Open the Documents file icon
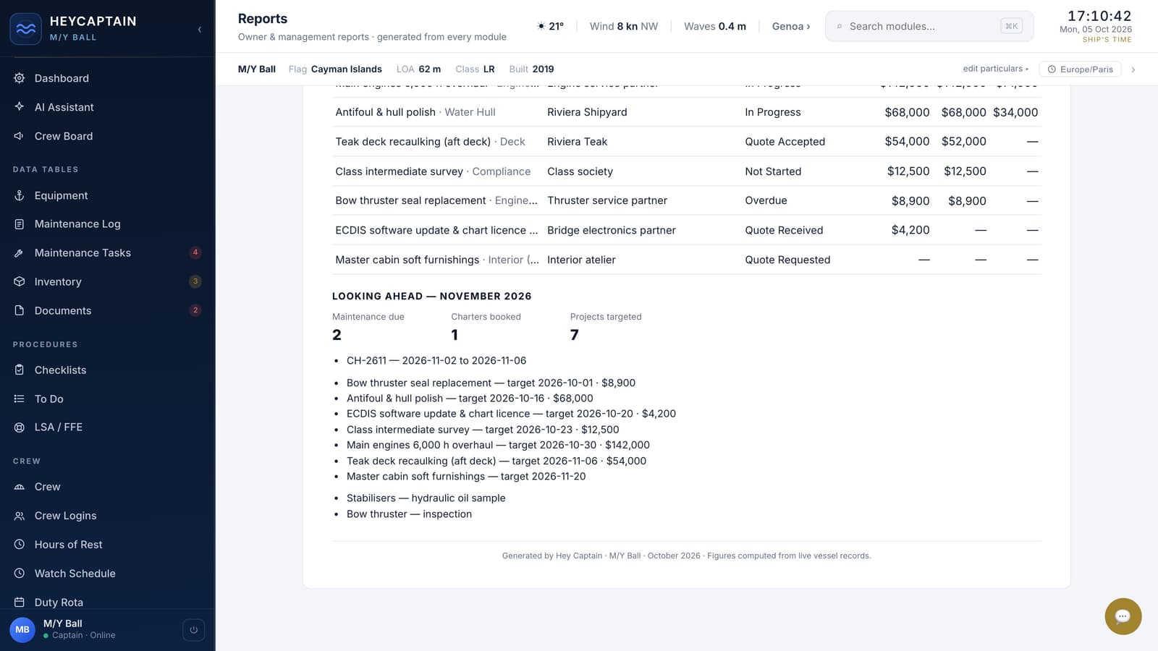This screenshot has width=1158, height=651. (20, 311)
